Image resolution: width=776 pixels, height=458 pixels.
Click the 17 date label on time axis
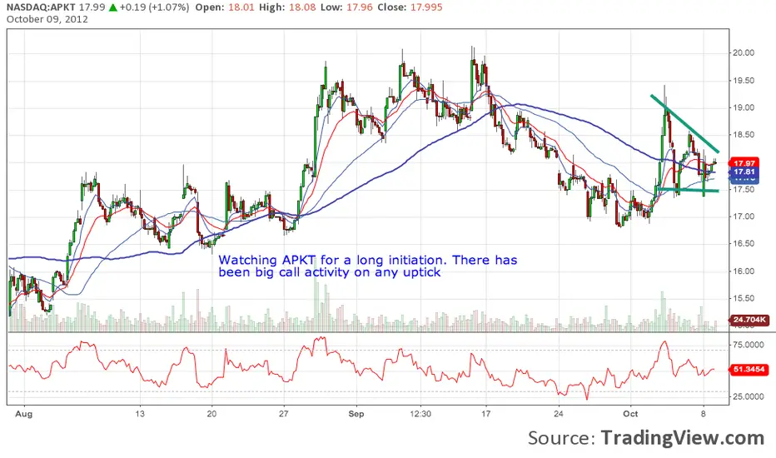tap(486, 414)
